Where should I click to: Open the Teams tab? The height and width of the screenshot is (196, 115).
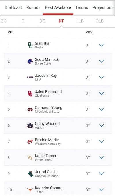(x=82, y=7)
